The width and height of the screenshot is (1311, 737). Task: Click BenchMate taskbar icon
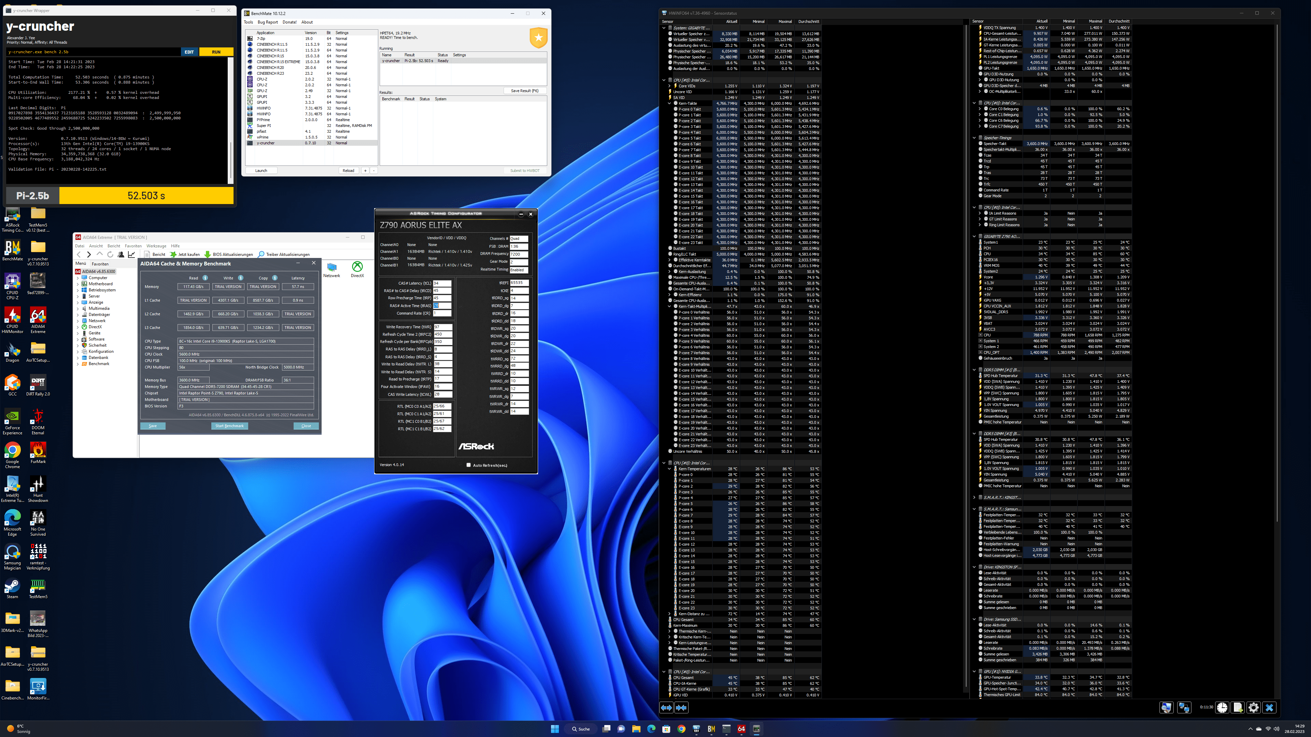point(711,729)
